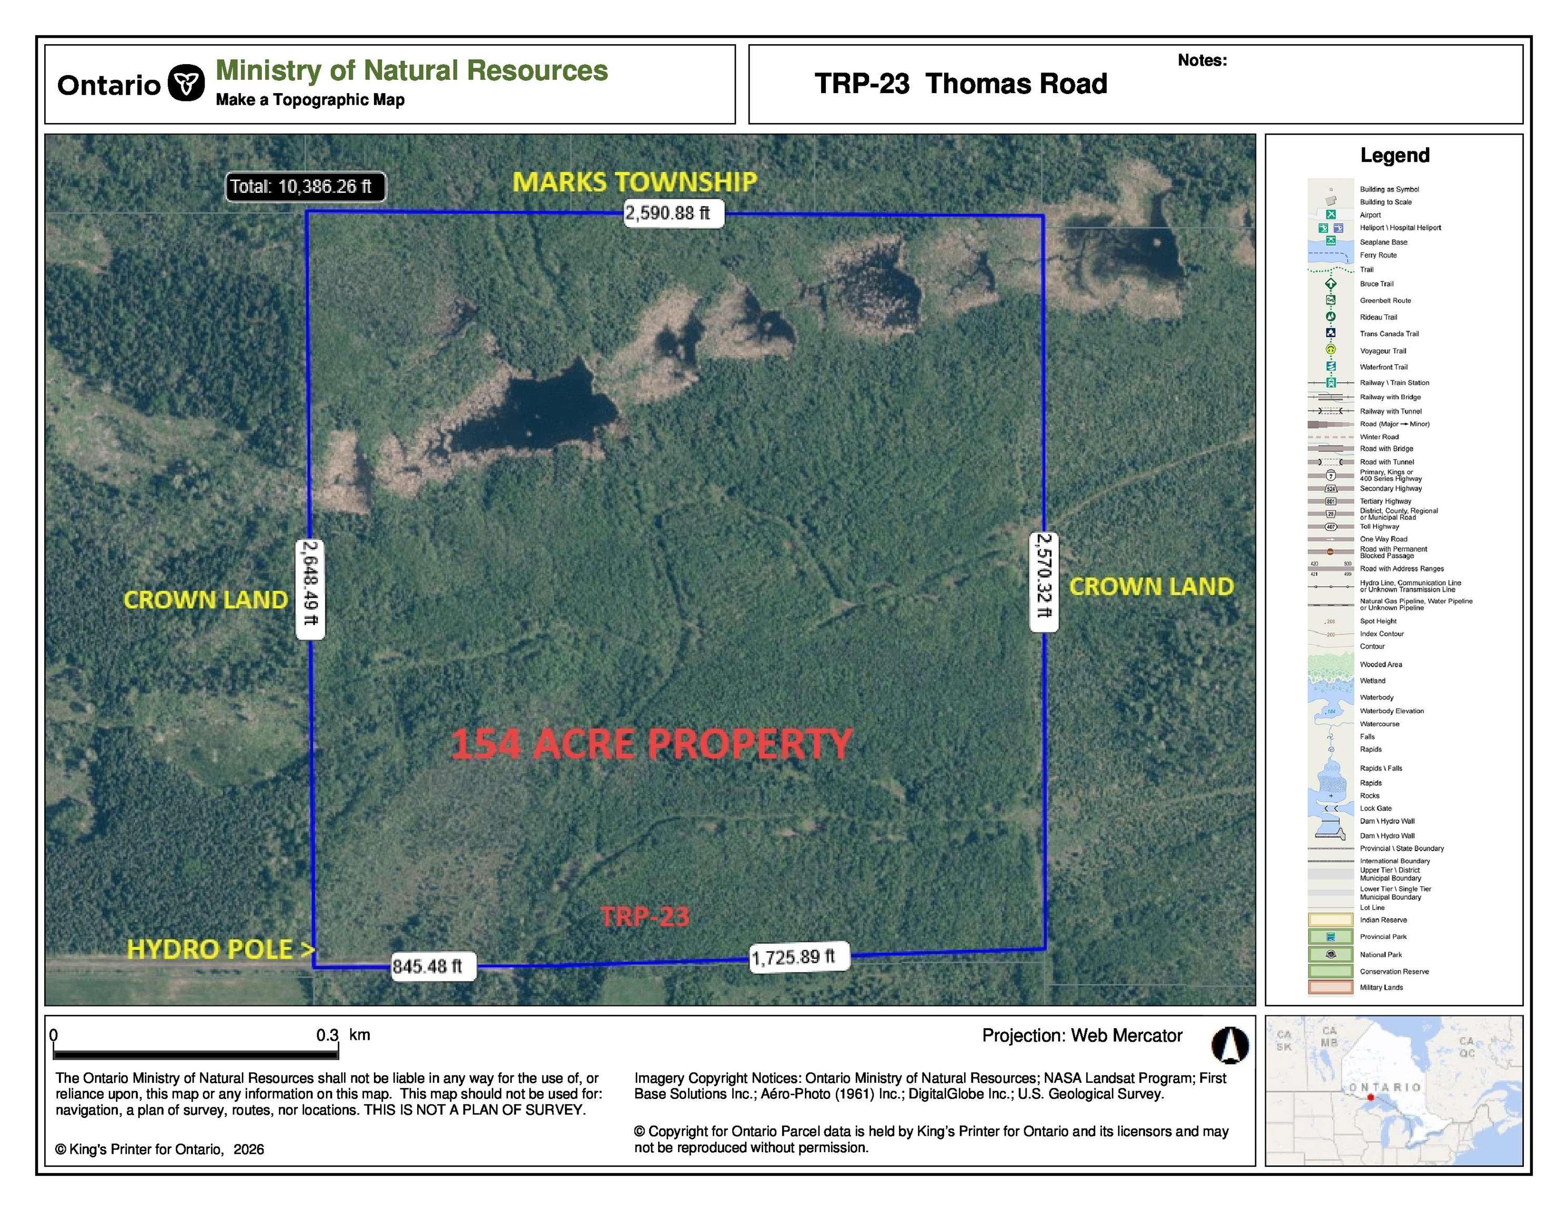Click the Waterfront Trail legend symbol
Viewport: 1568px width, 1211px height.
(1331, 366)
